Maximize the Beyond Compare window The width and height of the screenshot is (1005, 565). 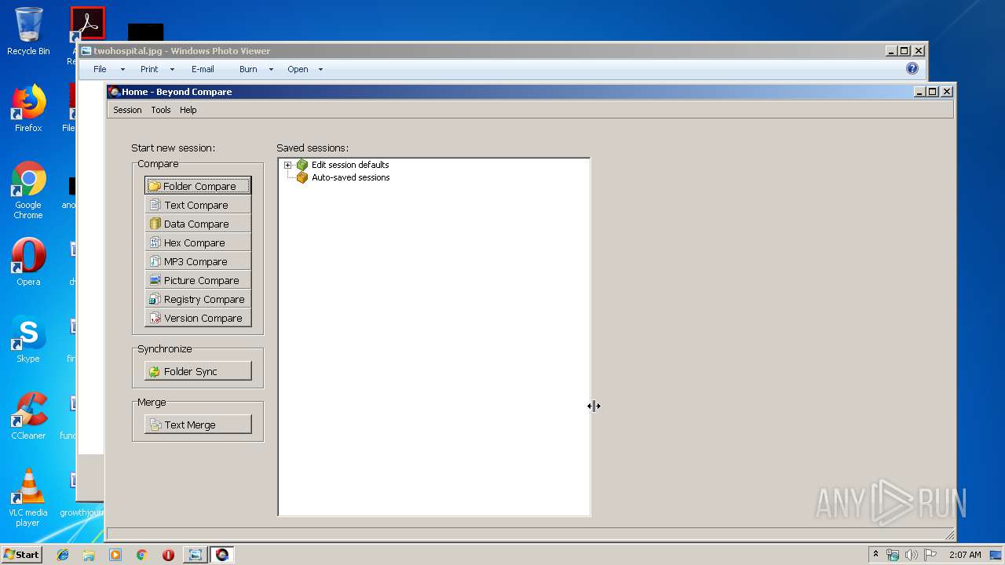pos(933,92)
